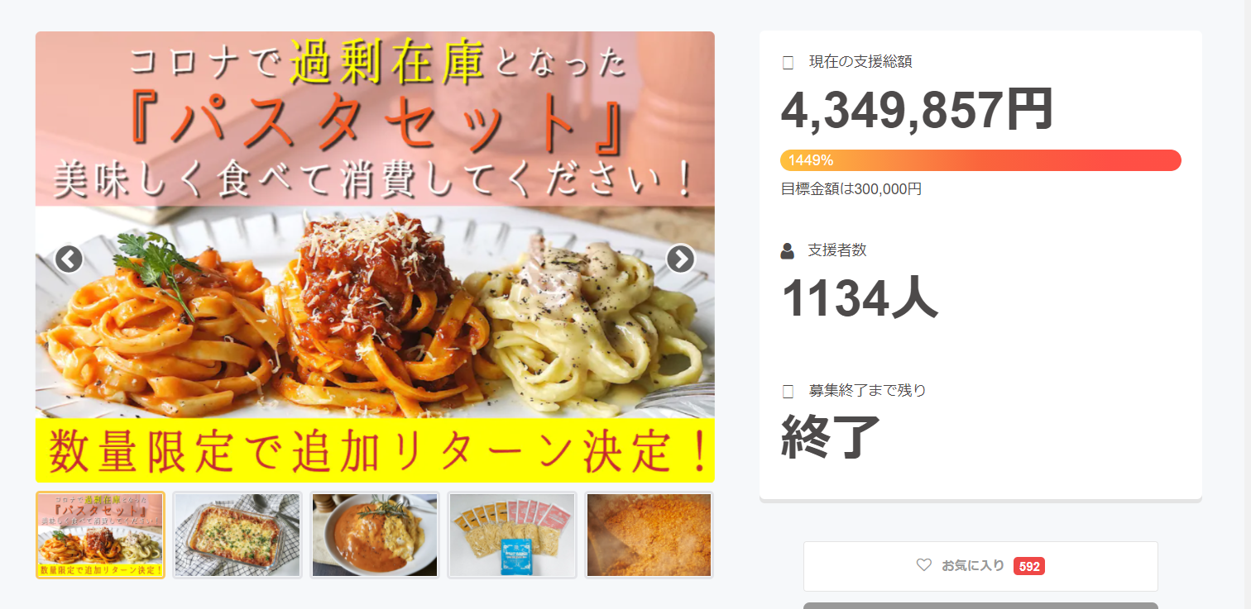The image size is (1251, 609).
Task: Add project to favorites with お気に入り button
Action: tap(980, 566)
